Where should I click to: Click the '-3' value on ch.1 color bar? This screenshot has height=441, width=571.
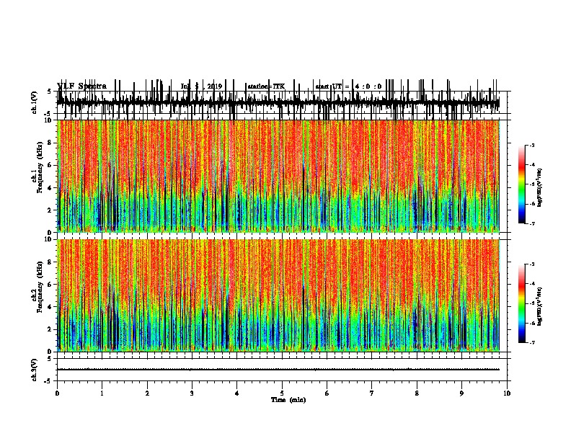[532, 145]
